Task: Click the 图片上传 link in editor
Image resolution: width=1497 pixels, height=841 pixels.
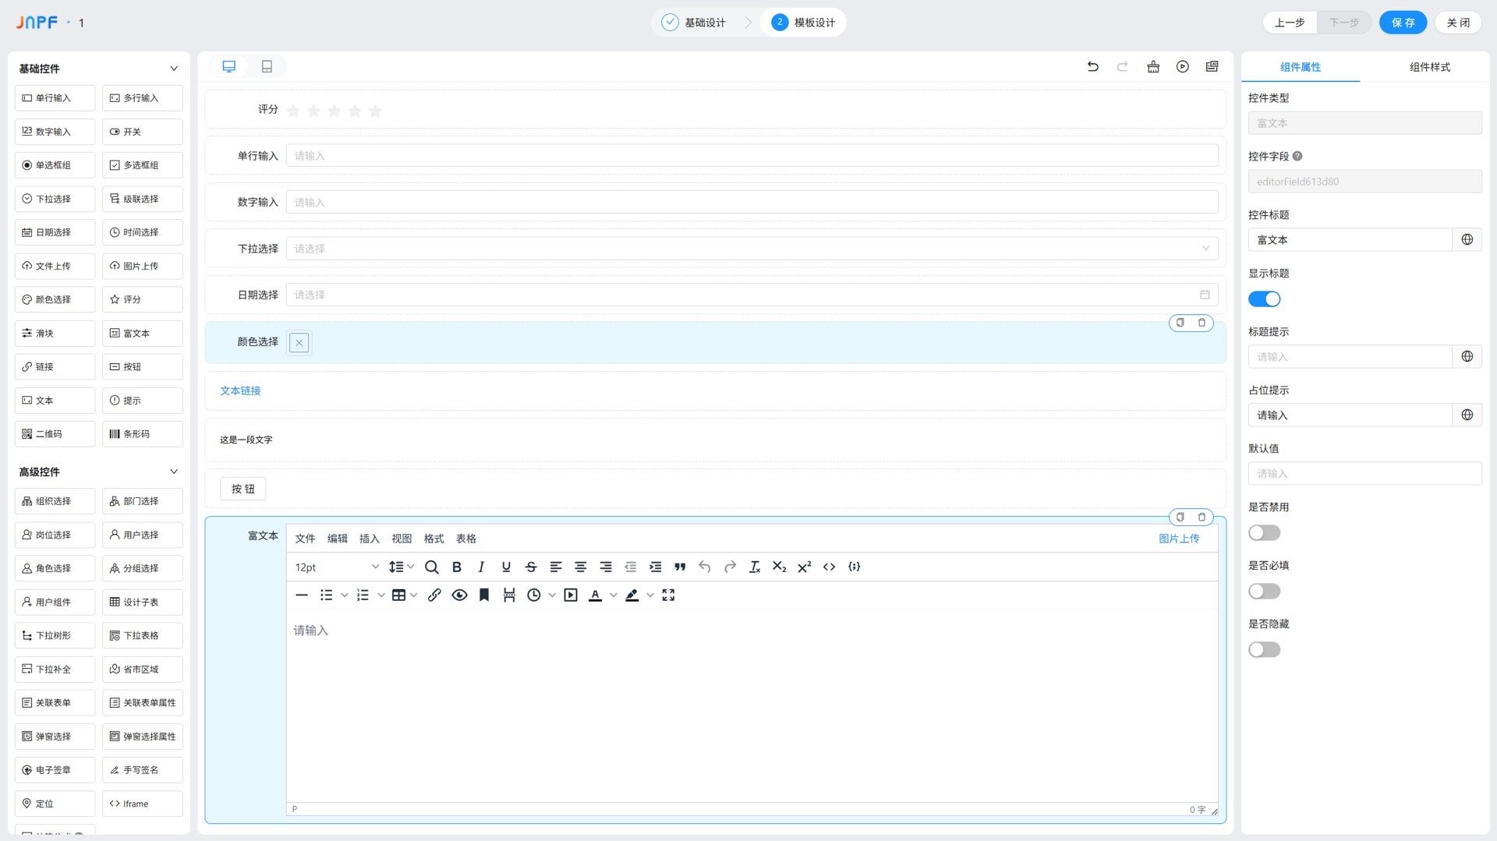Action: pos(1179,539)
